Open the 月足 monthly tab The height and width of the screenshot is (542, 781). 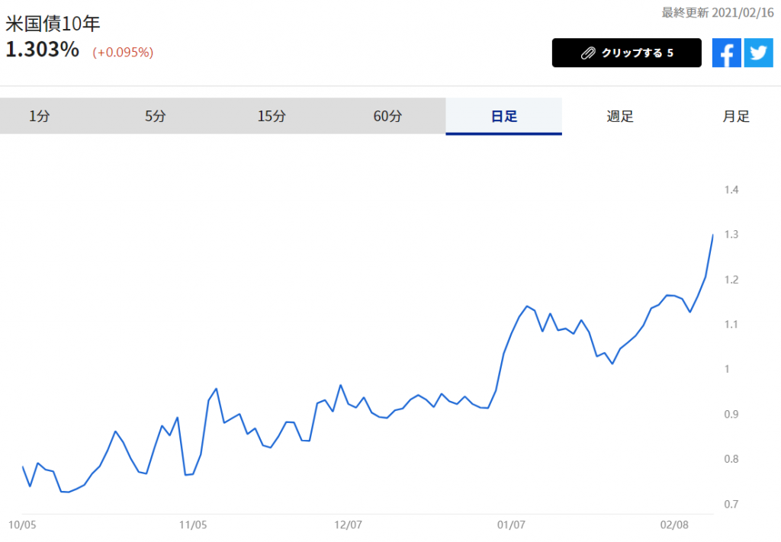coord(736,117)
